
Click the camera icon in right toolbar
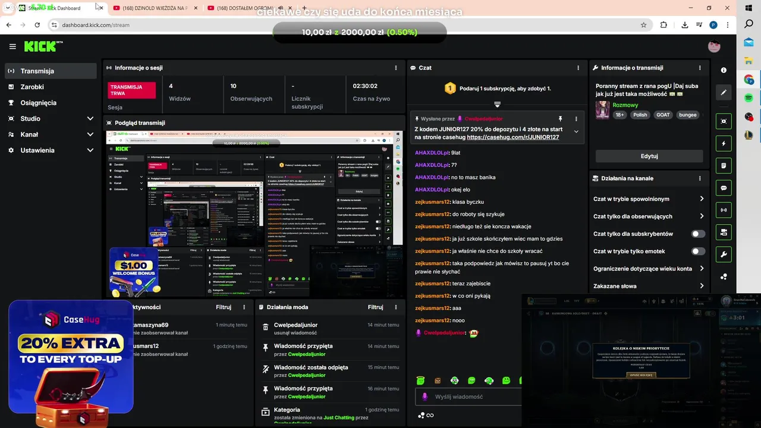(724, 232)
